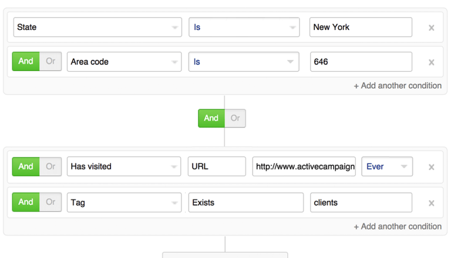Open the Has visited field dropdown
This screenshot has height=258, width=451.
pyautogui.click(x=124, y=166)
